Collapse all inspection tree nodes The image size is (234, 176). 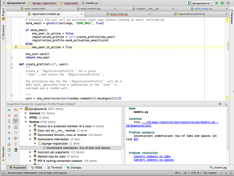(9, 127)
